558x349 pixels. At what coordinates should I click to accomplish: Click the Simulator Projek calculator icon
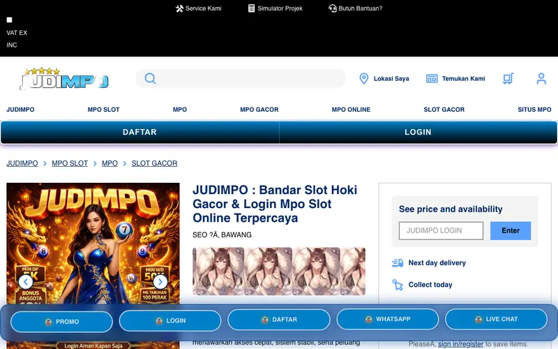pyautogui.click(x=251, y=8)
